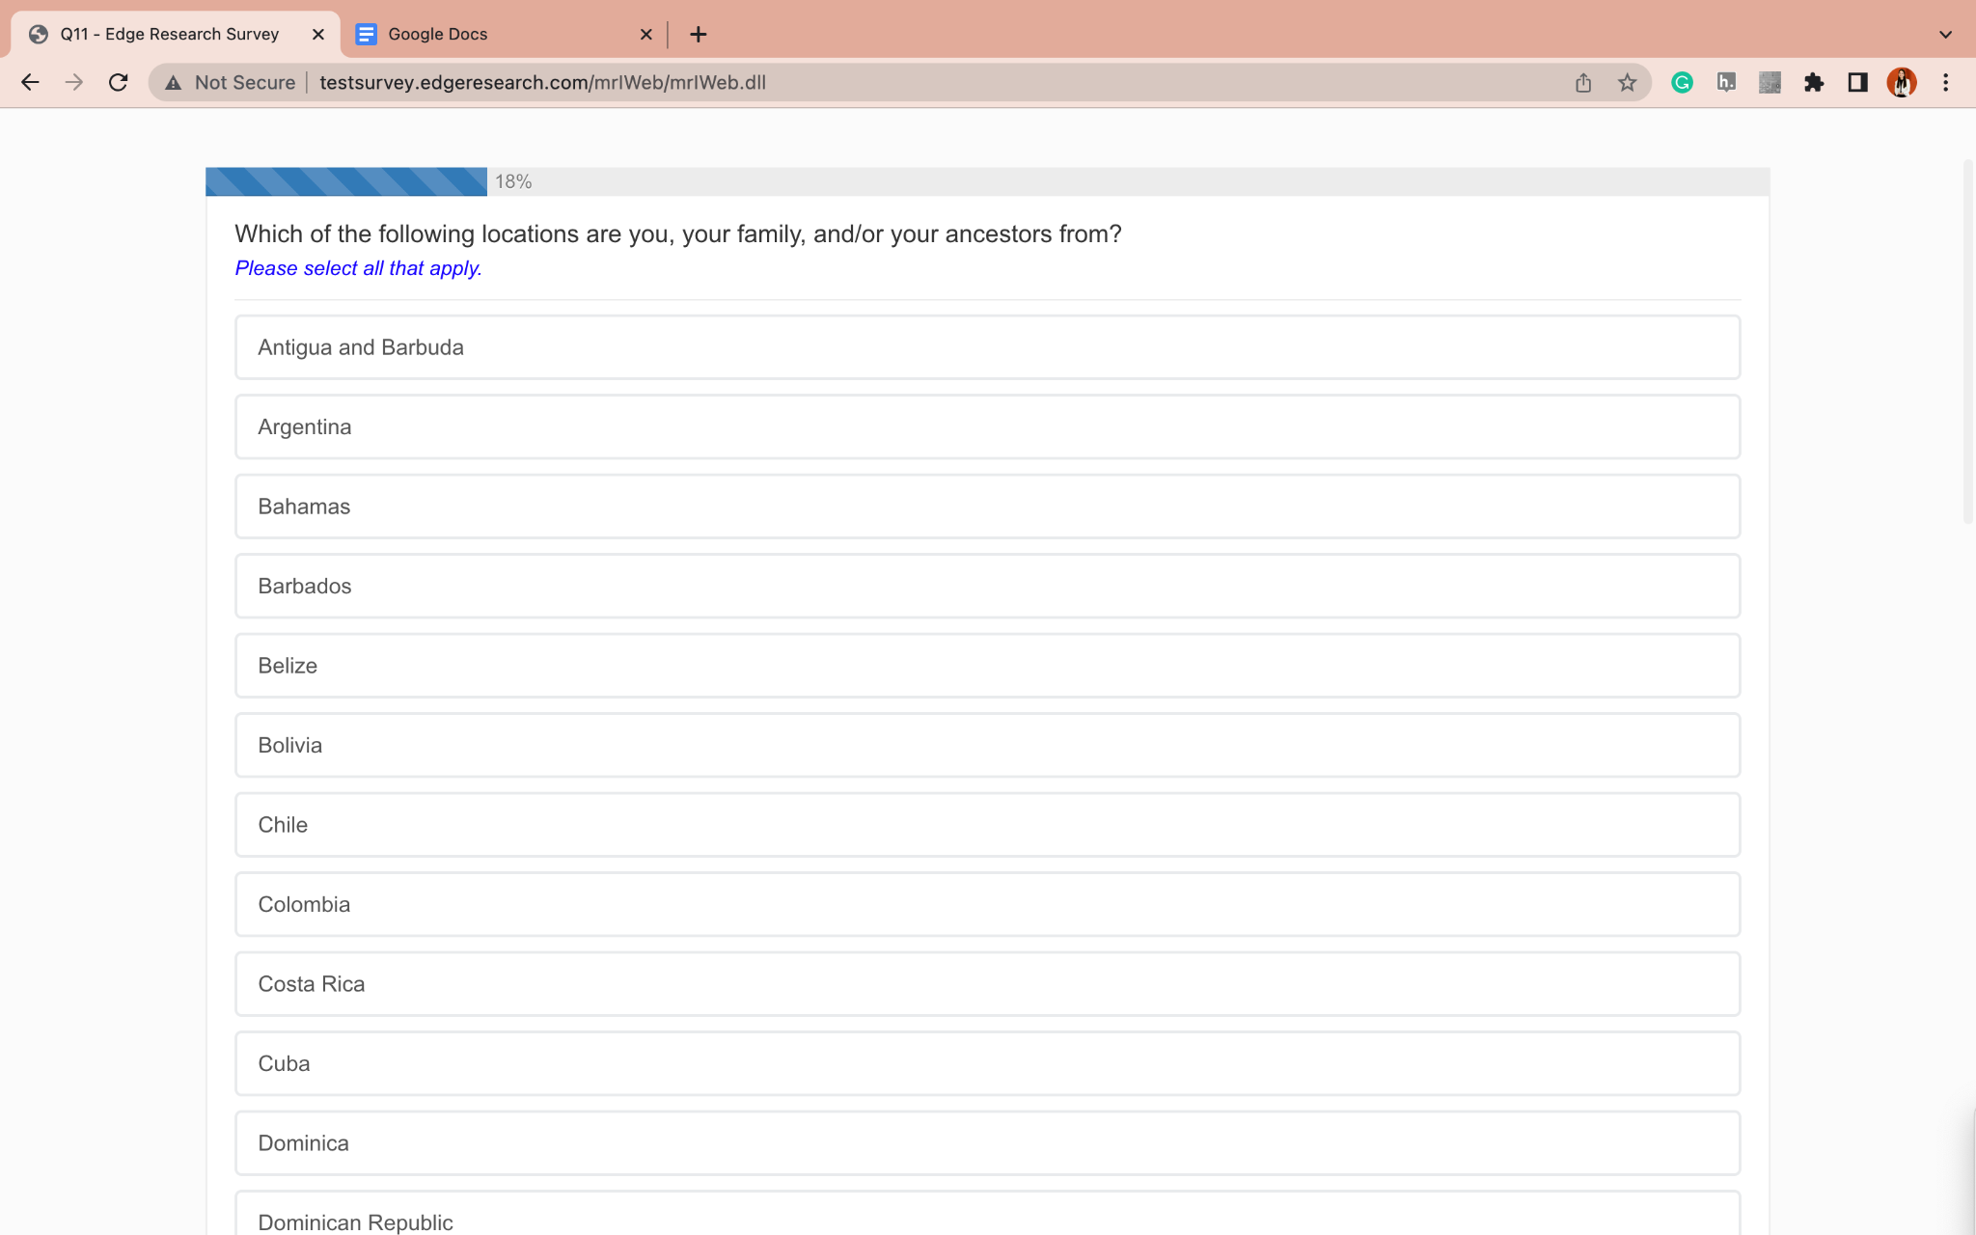Select the Argentina option
Screen dimensions: 1976x1235
pyautogui.click(x=987, y=427)
